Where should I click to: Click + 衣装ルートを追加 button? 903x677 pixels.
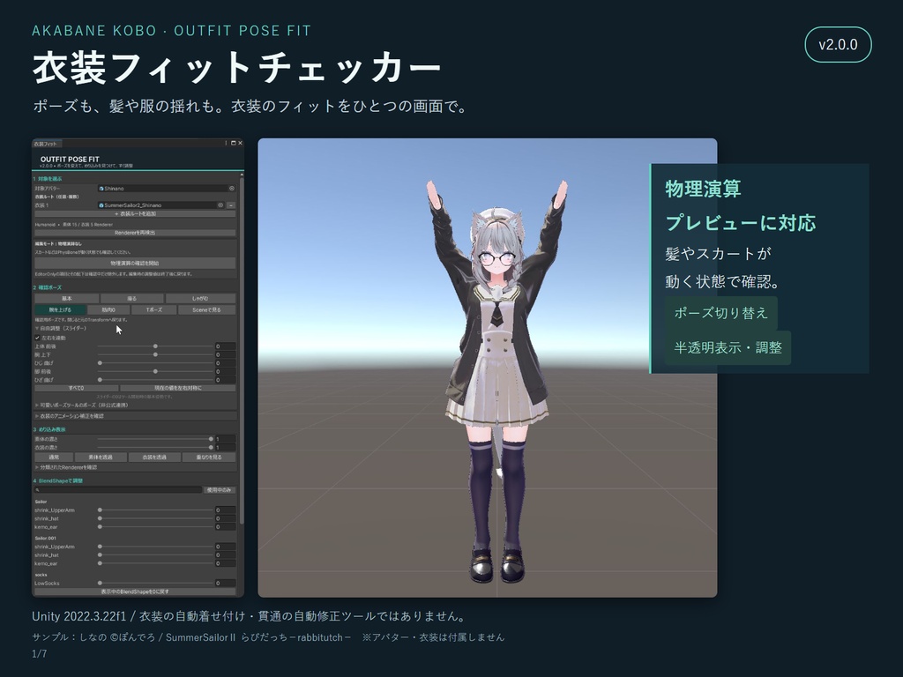coord(135,213)
